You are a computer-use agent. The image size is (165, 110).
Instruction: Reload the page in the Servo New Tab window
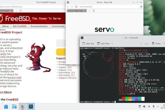(76, 7)
